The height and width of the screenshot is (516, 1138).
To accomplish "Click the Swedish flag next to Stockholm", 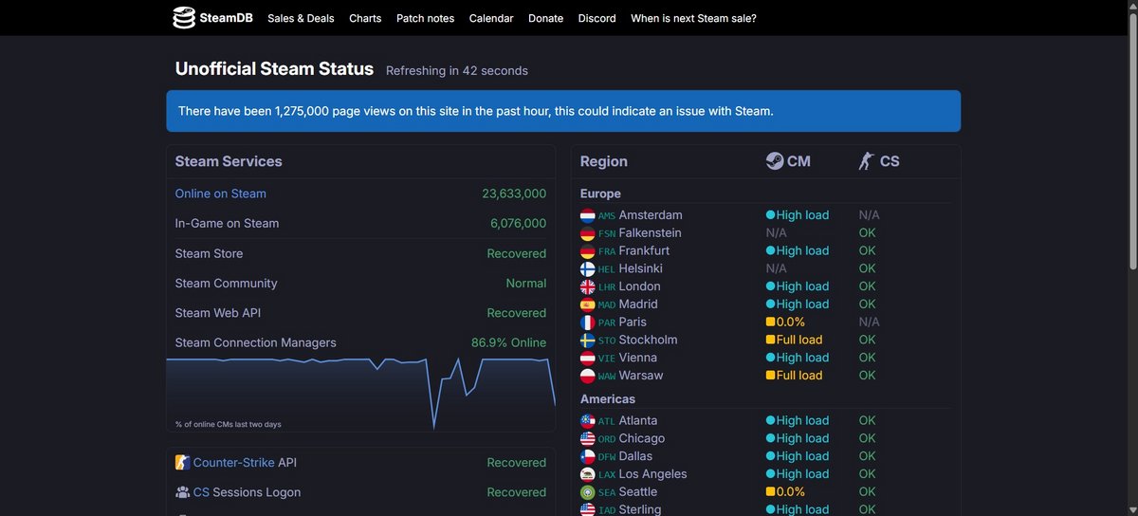I will pos(588,340).
